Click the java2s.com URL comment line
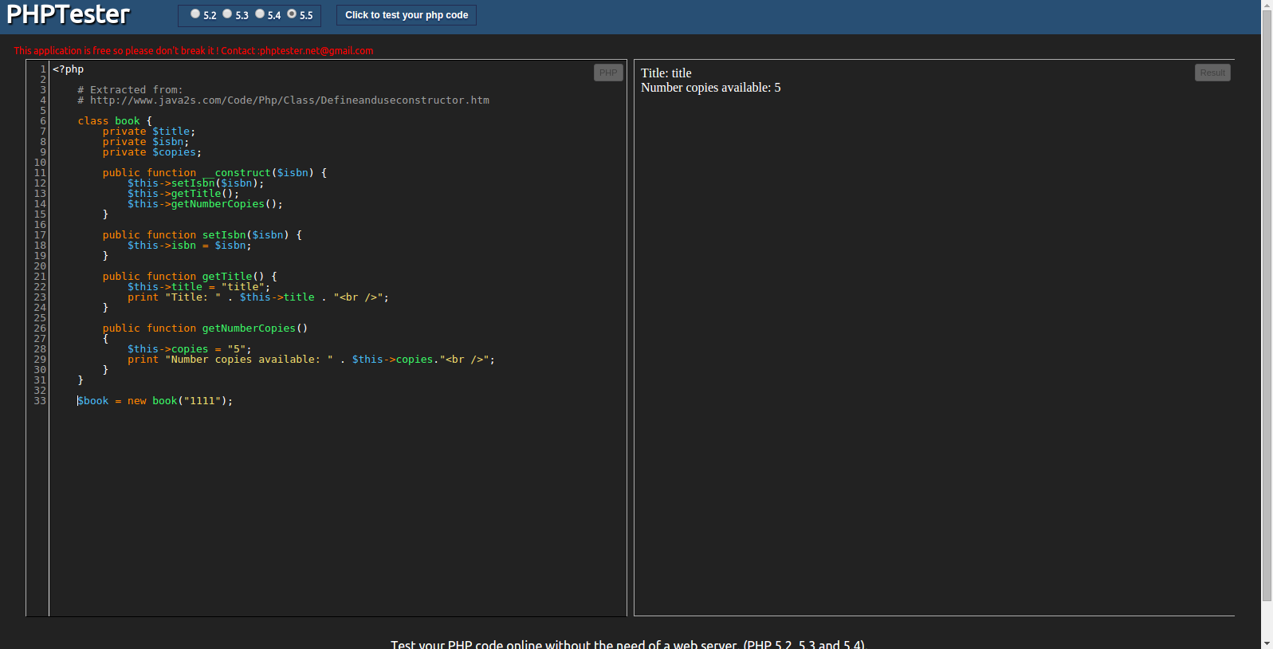 click(284, 100)
